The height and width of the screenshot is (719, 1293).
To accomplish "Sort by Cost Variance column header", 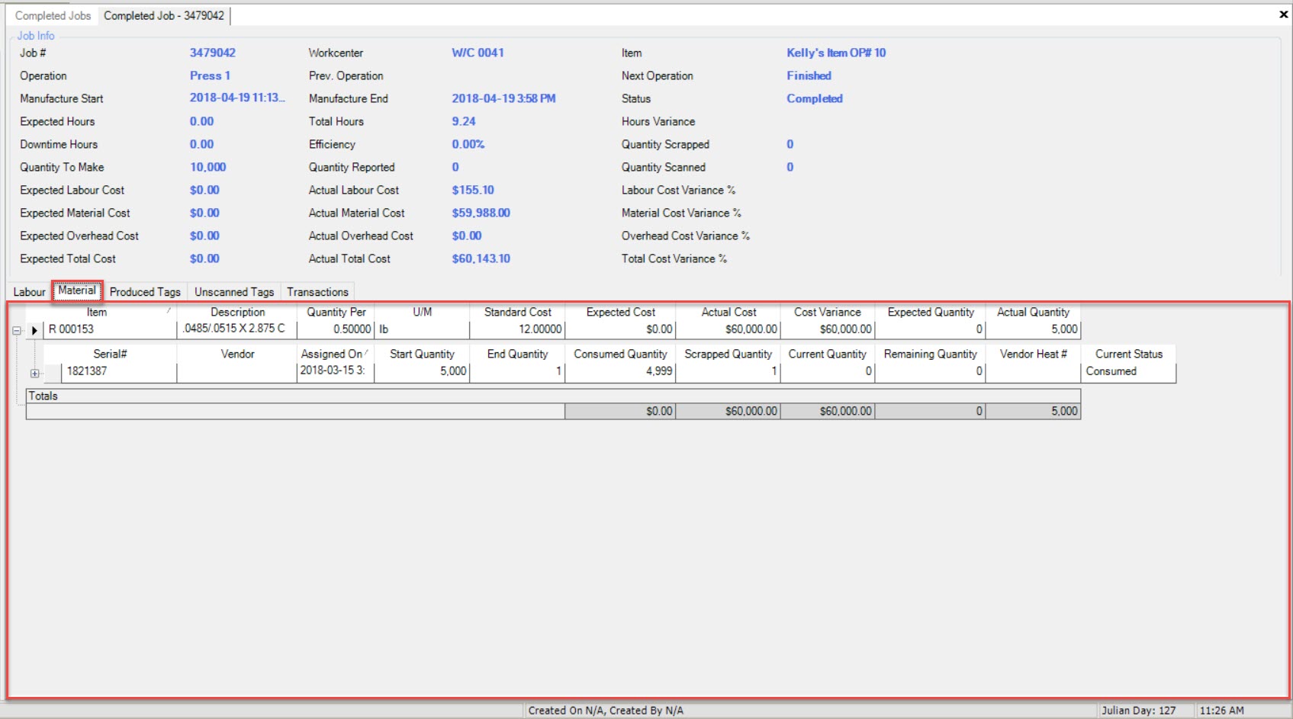I will [828, 313].
